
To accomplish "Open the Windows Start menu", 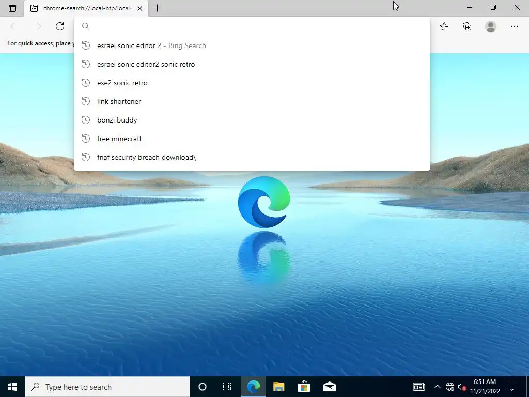I will [x=12, y=387].
